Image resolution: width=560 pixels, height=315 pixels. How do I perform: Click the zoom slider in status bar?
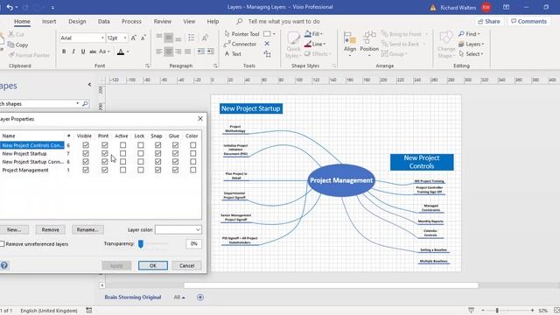pyautogui.click(x=497, y=311)
